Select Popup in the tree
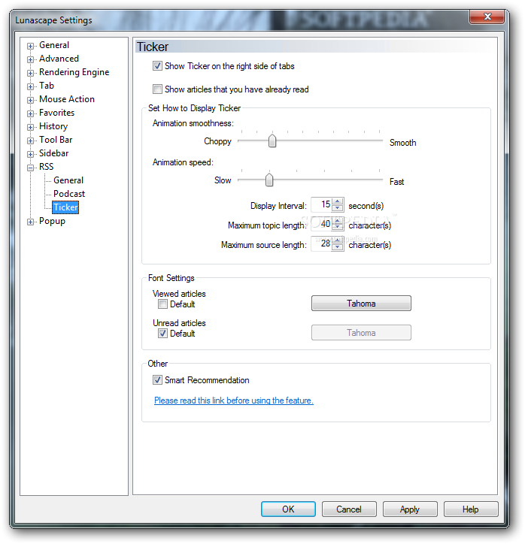 pos(52,221)
